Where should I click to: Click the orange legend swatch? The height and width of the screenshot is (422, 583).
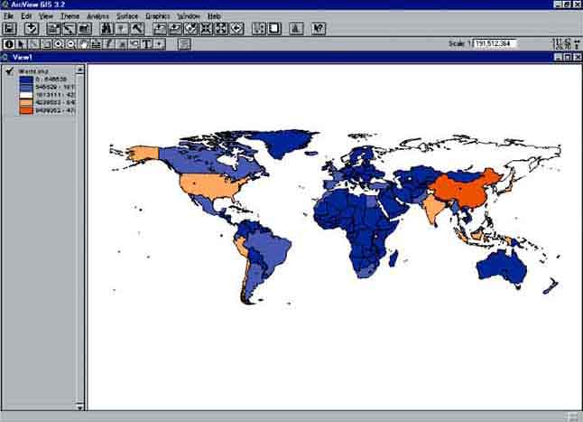pos(27,111)
